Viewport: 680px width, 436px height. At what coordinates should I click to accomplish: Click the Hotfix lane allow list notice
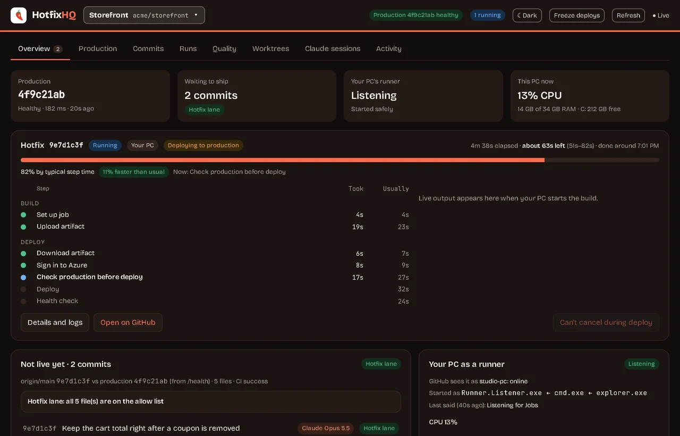pos(211,401)
